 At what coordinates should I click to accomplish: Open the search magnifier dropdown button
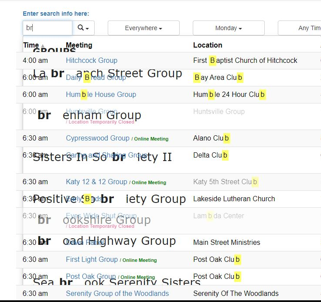83,28
